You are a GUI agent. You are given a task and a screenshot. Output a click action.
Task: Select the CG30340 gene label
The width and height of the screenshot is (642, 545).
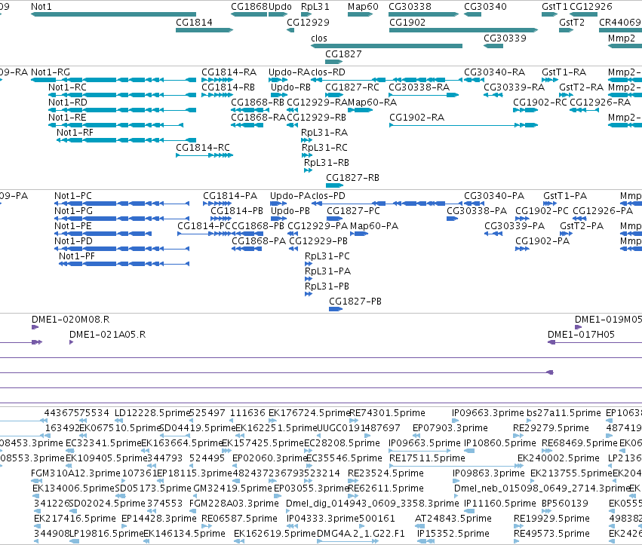[x=485, y=7]
